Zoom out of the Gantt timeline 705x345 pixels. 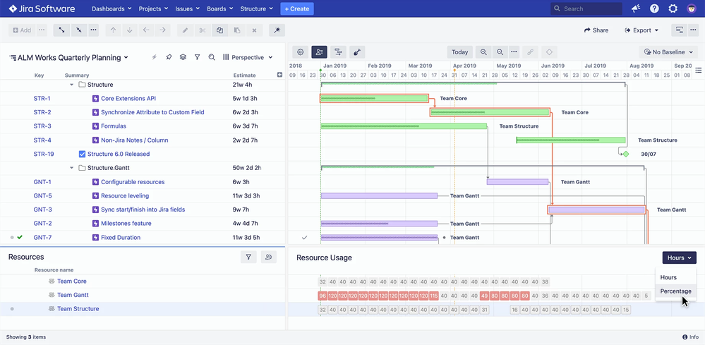[500, 52]
